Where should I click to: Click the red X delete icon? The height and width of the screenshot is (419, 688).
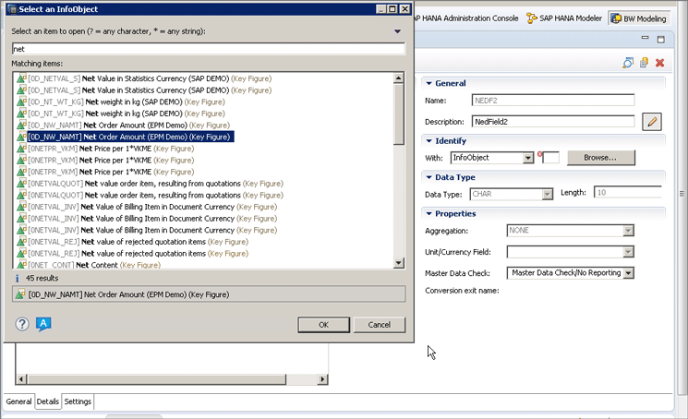(659, 62)
